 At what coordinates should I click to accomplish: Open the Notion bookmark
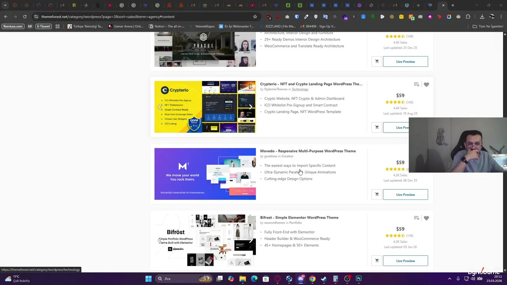[167, 27]
